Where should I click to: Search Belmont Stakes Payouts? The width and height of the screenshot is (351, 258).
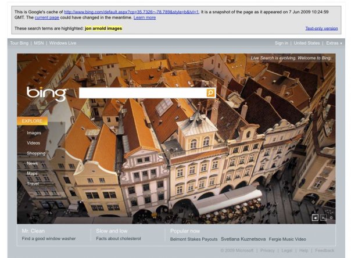tap(194, 239)
